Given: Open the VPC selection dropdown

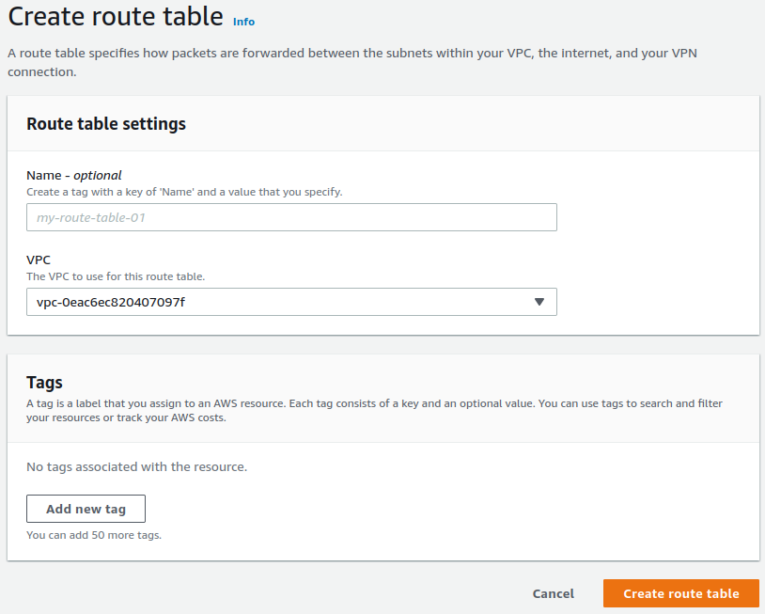Looking at the screenshot, I should point(291,302).
